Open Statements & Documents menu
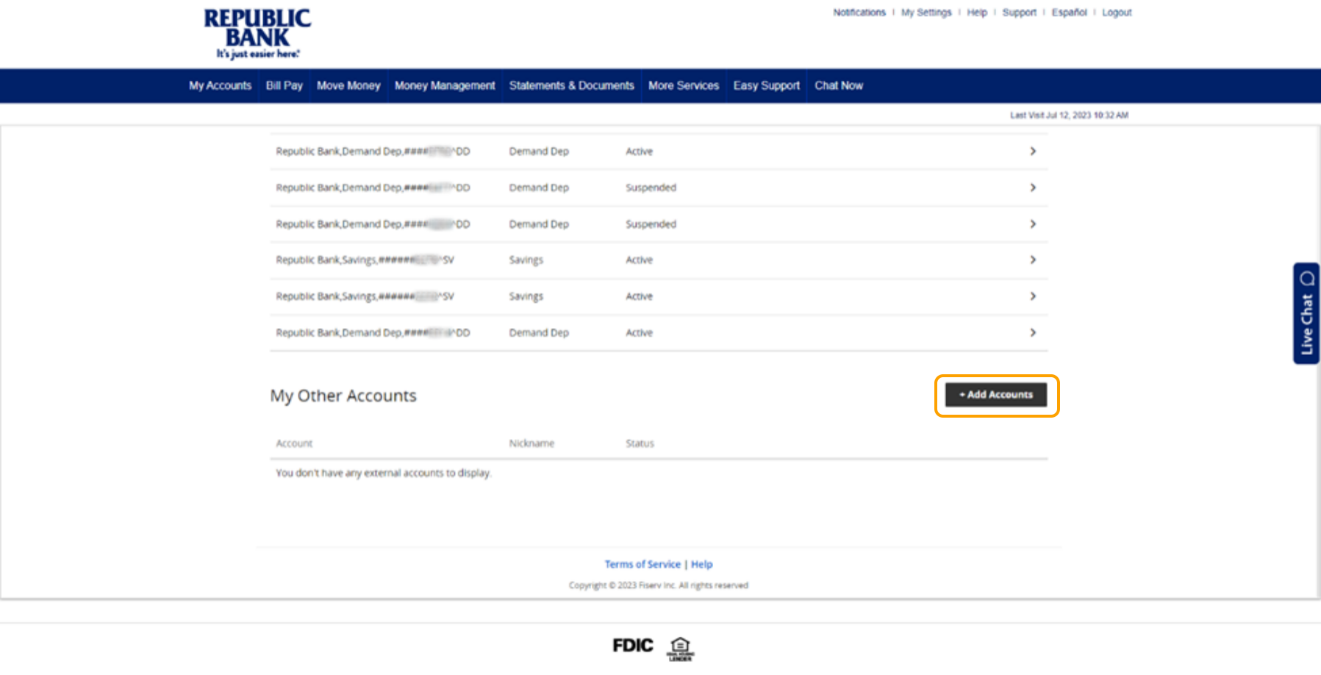 571,85
